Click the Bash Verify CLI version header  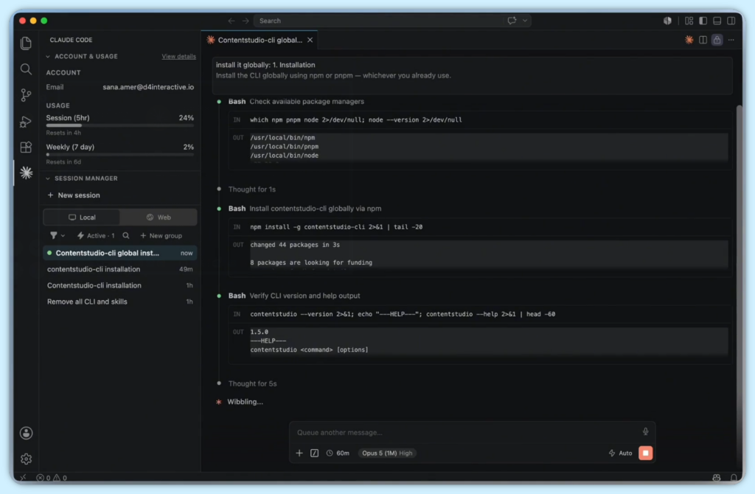(294, 296)
